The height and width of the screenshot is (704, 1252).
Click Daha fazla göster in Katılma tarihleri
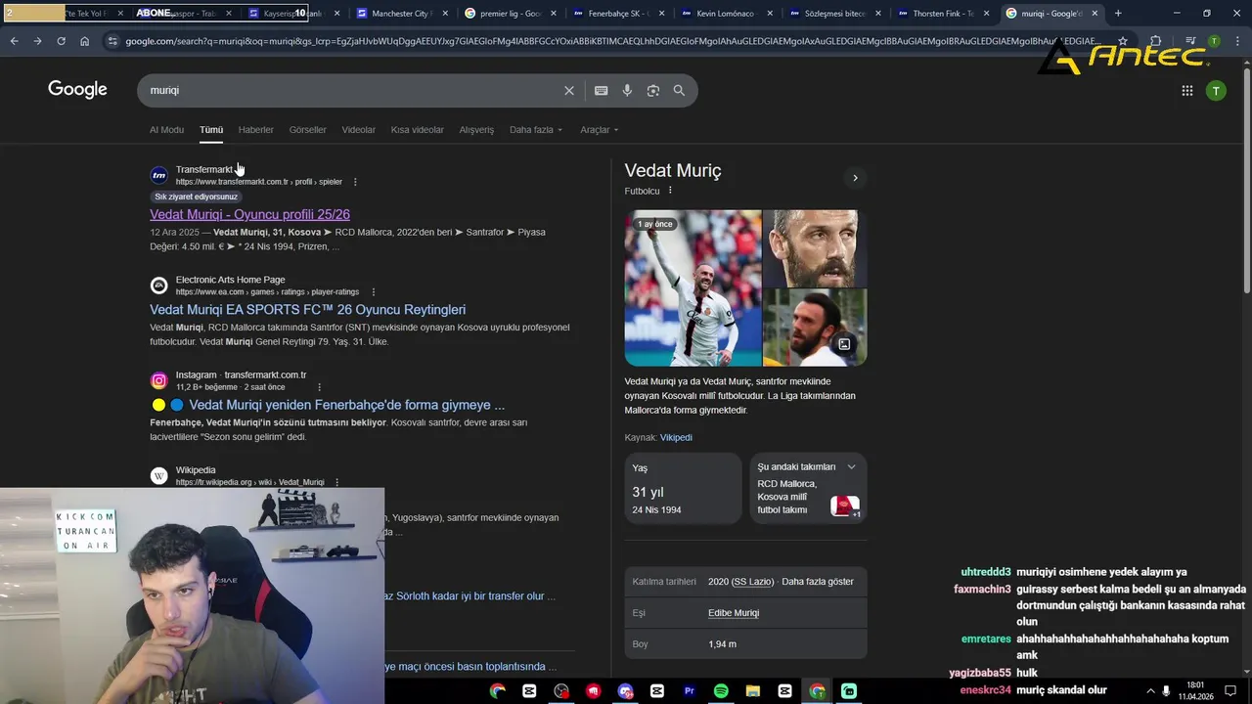coord(818,582)
